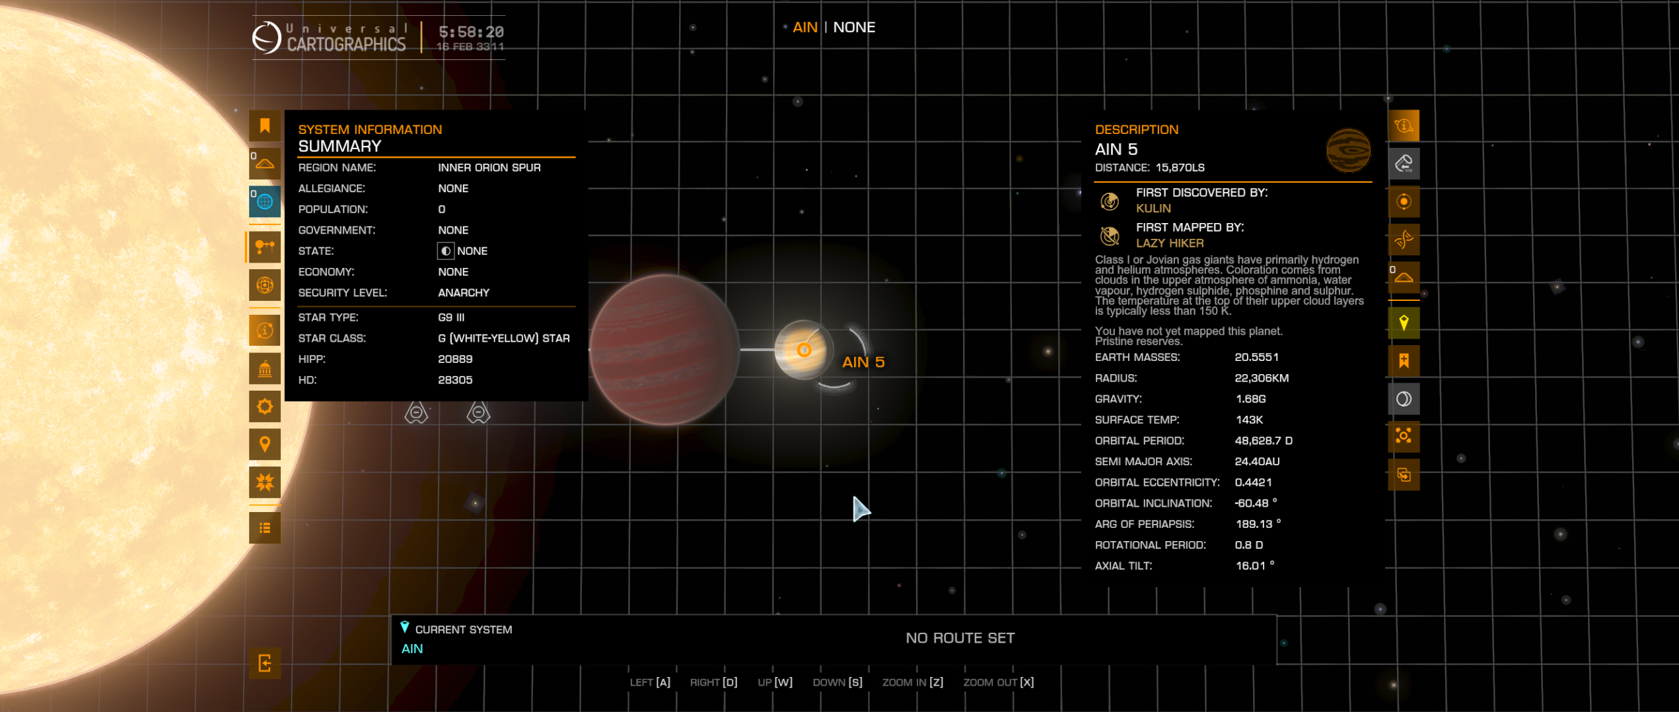Viewport: 1679px width, 712px height.
Task: Click the galaxy map globe grid icon
Action: pos(265,285)
